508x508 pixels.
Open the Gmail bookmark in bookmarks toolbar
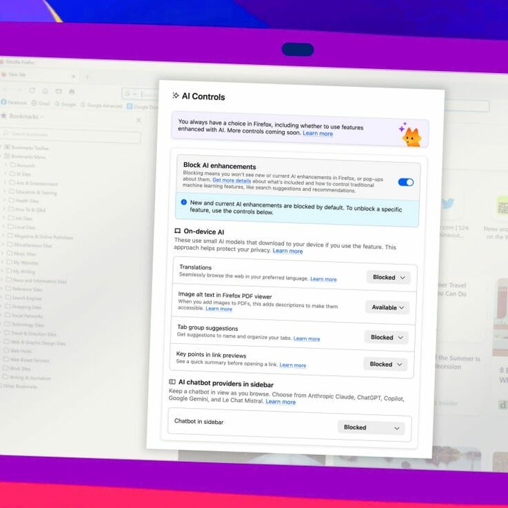pos(41,103)
